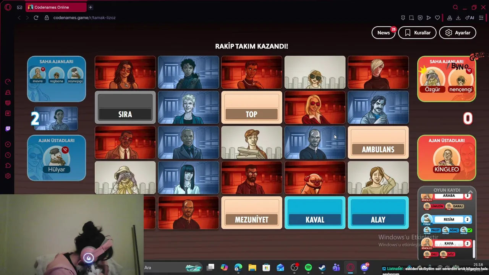489x275 pixels.
Task: Choose the ALAY blue card
Action: [x=378, y=213]
